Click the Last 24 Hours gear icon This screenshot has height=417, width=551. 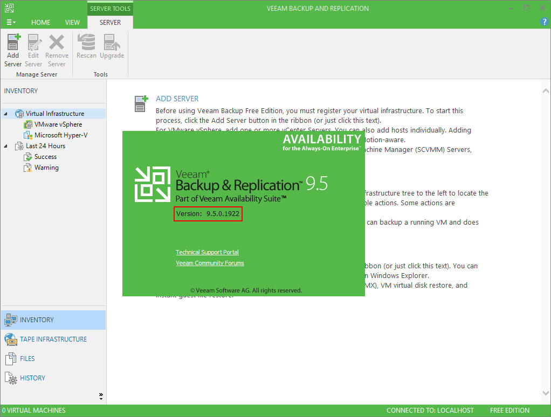(19, 146)
